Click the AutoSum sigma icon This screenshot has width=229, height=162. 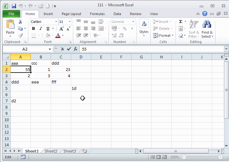click(181, 22)
